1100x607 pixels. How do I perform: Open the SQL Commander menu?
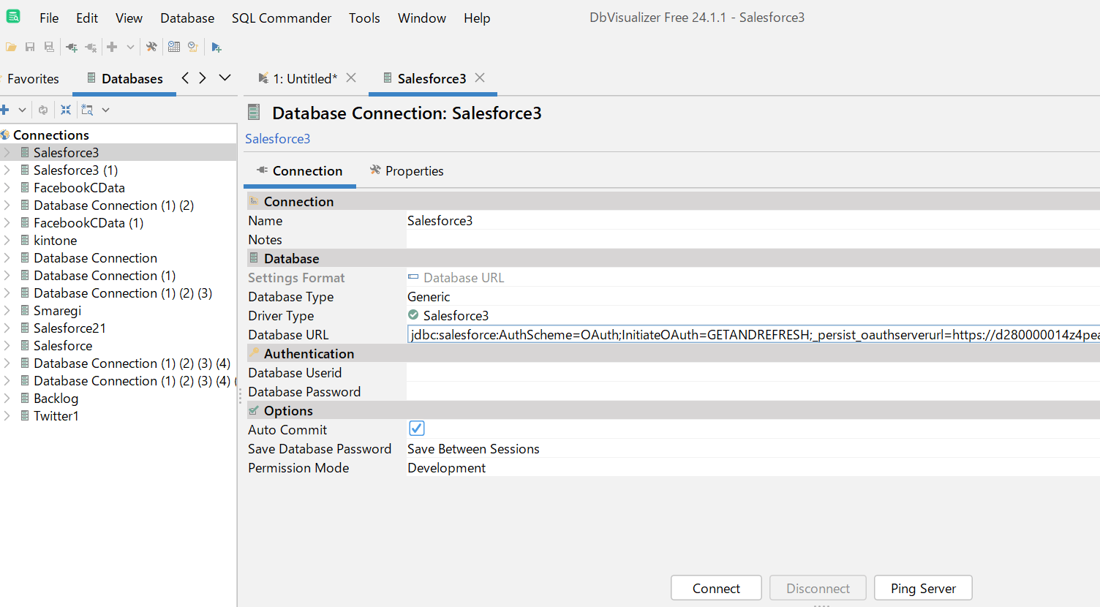click(281, 18)
